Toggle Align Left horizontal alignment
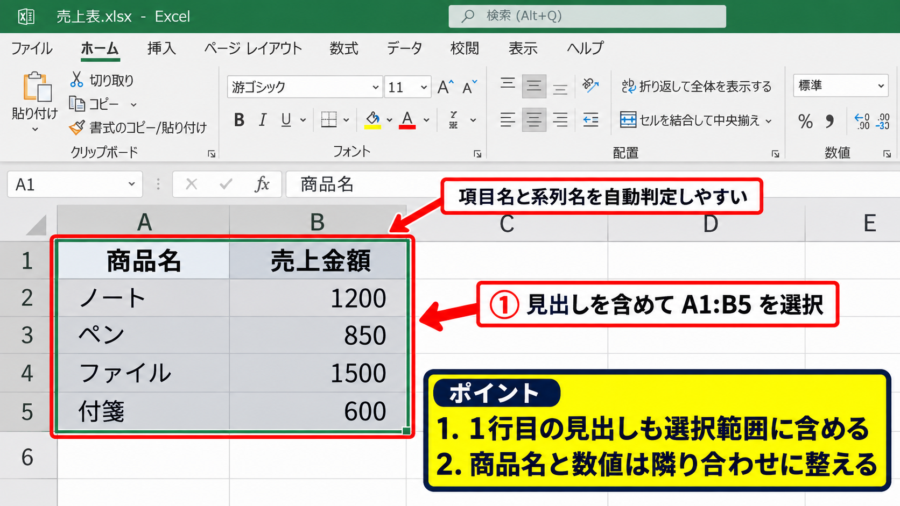 (508, 120)
